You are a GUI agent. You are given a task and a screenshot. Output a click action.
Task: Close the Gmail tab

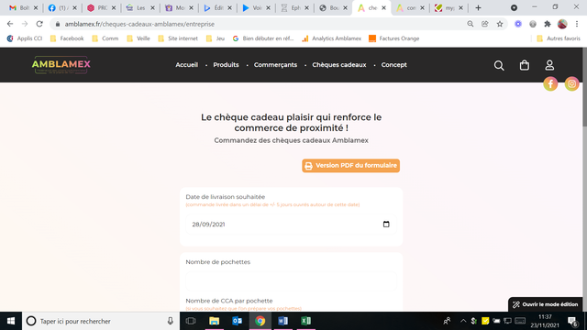[36, 8]
